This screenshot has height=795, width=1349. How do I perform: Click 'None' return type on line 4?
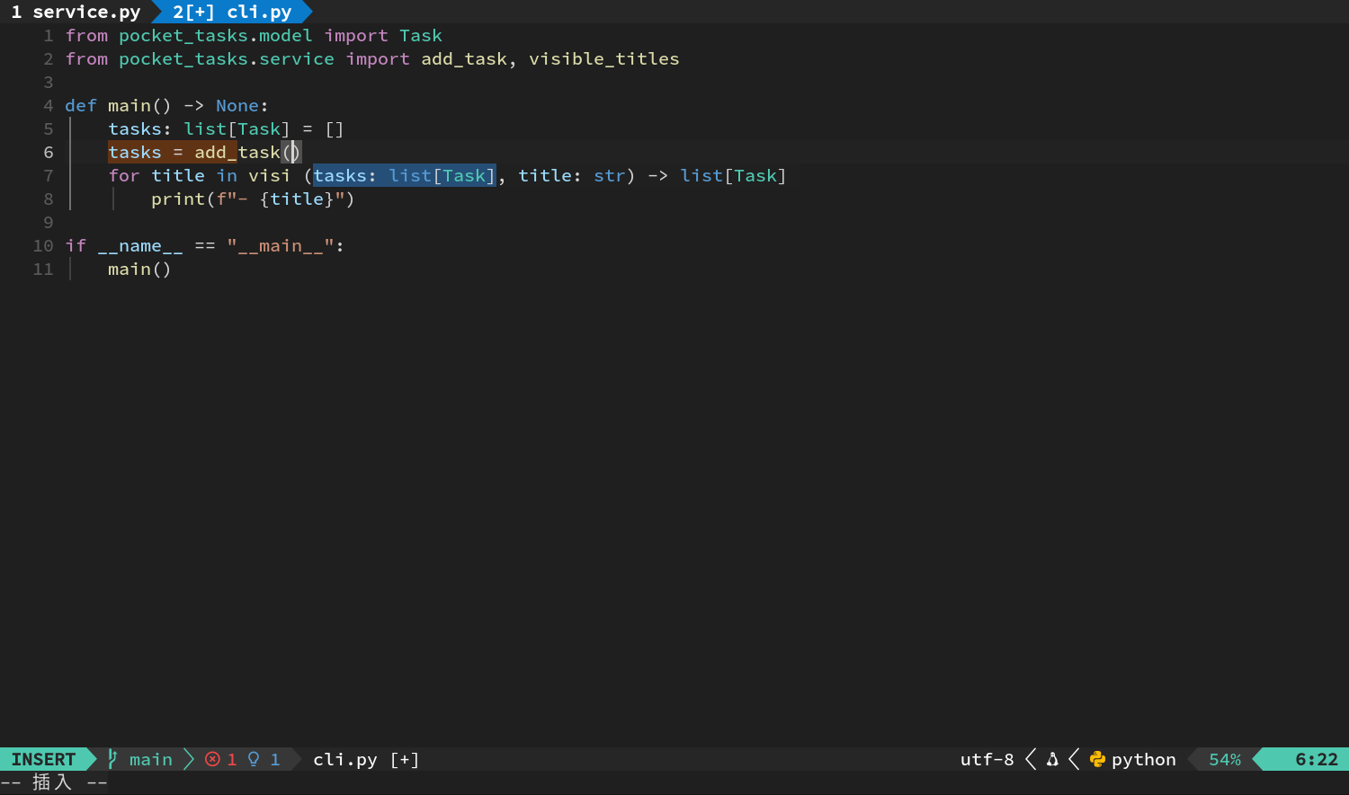(x=237, y=106)
